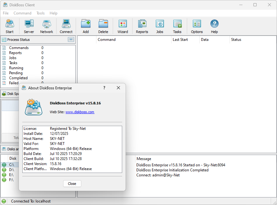Open the Tools menu
277x205 pixels.
pyautogui.click(x=41, y=13)
